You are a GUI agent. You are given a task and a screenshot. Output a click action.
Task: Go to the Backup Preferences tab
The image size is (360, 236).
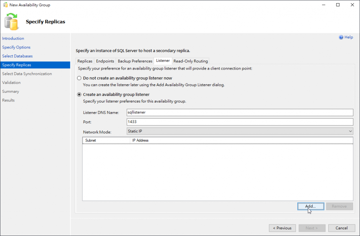coord(135,61)
